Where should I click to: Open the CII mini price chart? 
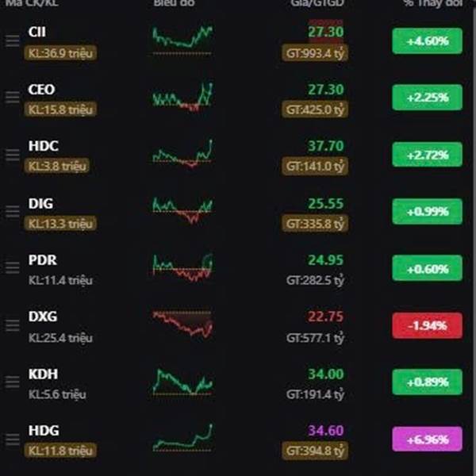coord(182,40)
